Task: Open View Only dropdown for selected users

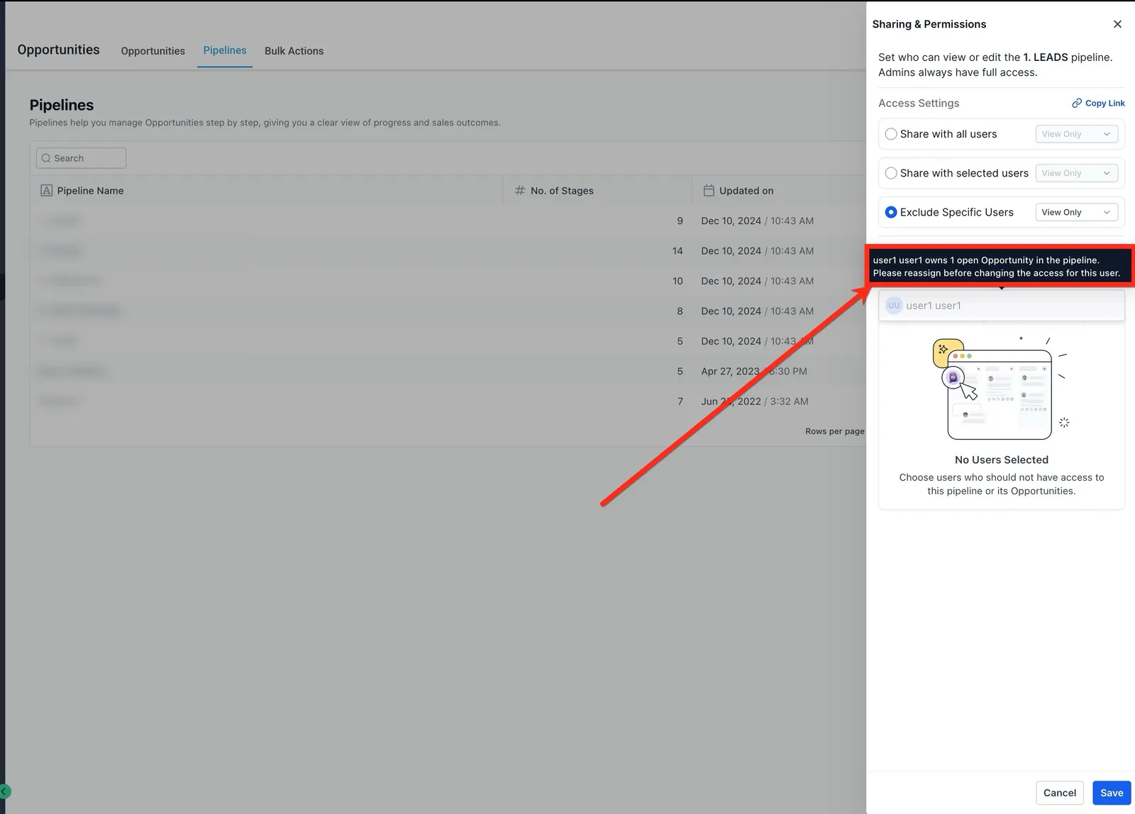Action: (x=1076, y=173)
